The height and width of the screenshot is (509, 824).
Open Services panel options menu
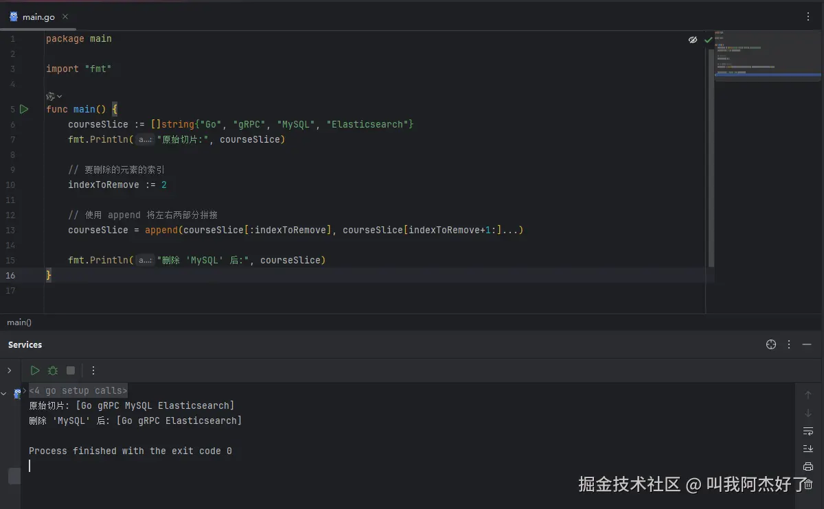(x=789, y=344)
